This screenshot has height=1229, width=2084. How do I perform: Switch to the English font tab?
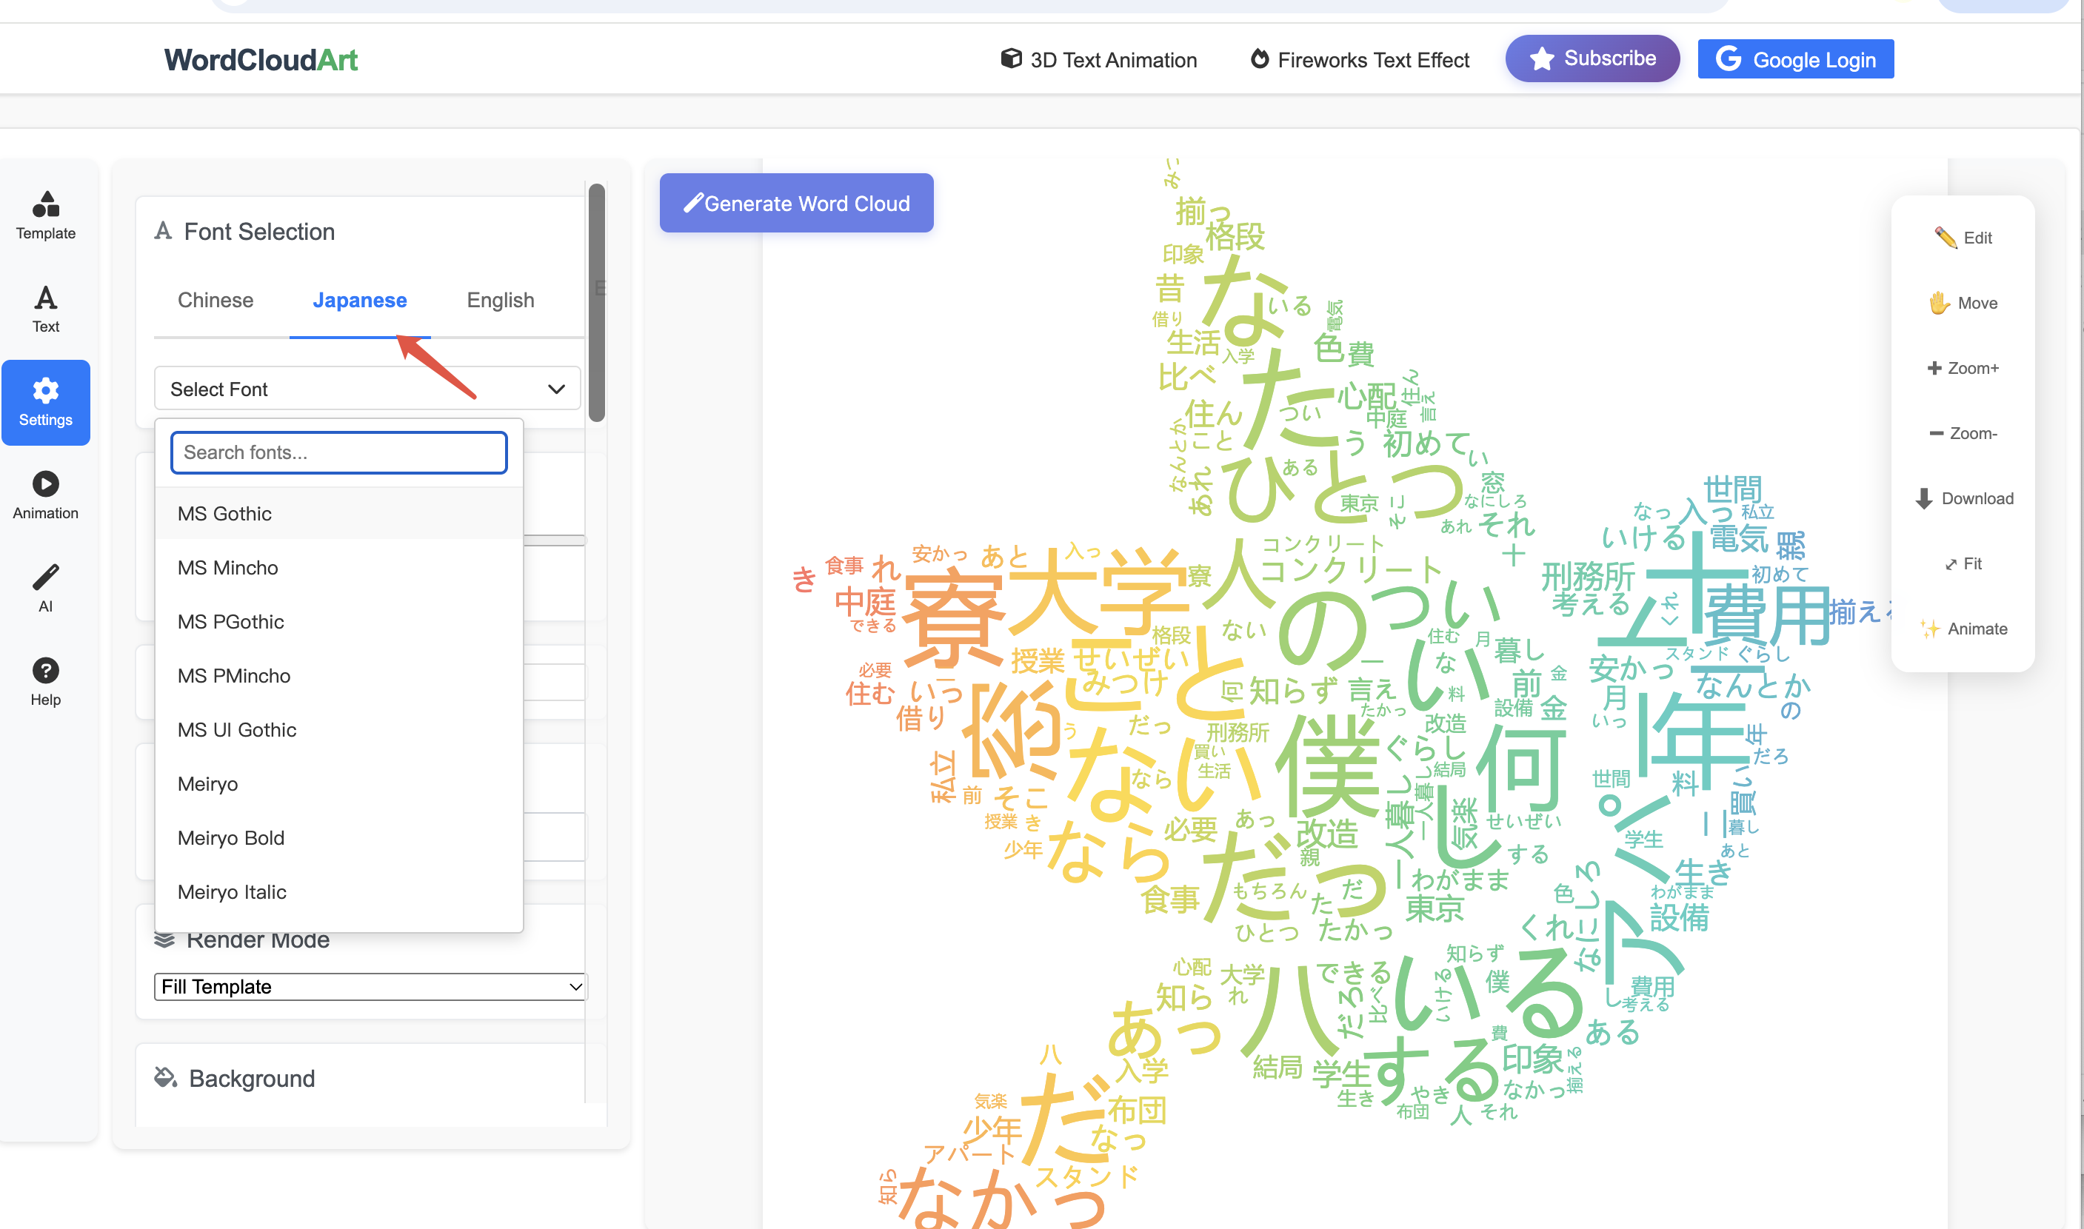pyautogui.click(x=499, y=300)
